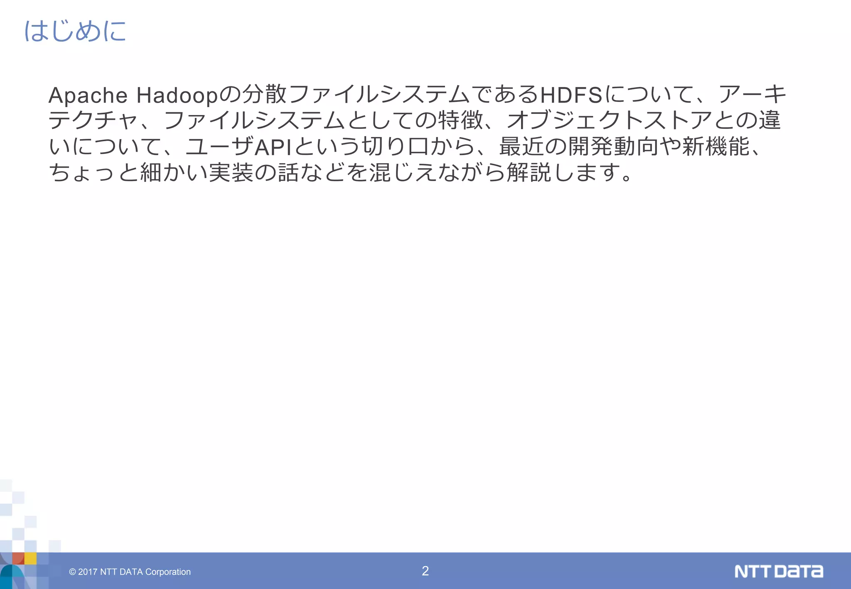Screen dimensions: 851x589
Task: Click the word 切り口 in third line
Action: [395, 147]
